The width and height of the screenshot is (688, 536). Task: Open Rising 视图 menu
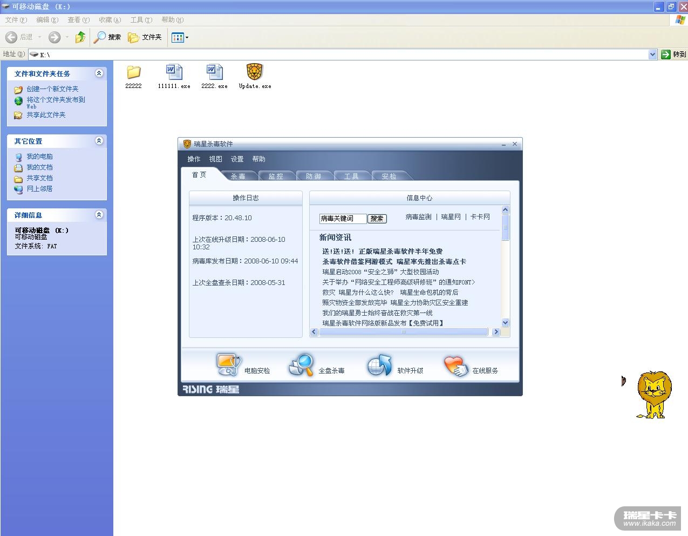215,159
